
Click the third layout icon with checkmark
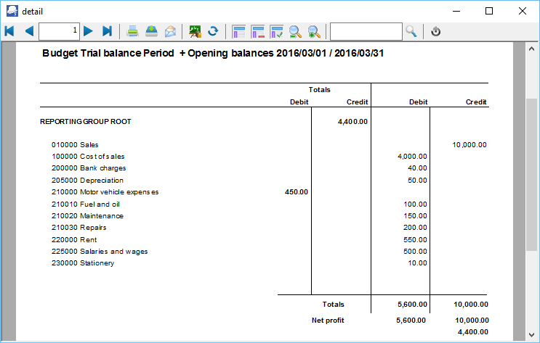click(276, 31)
